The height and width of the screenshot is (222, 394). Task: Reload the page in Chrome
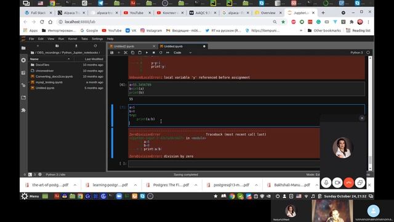(x=42, y=22)
